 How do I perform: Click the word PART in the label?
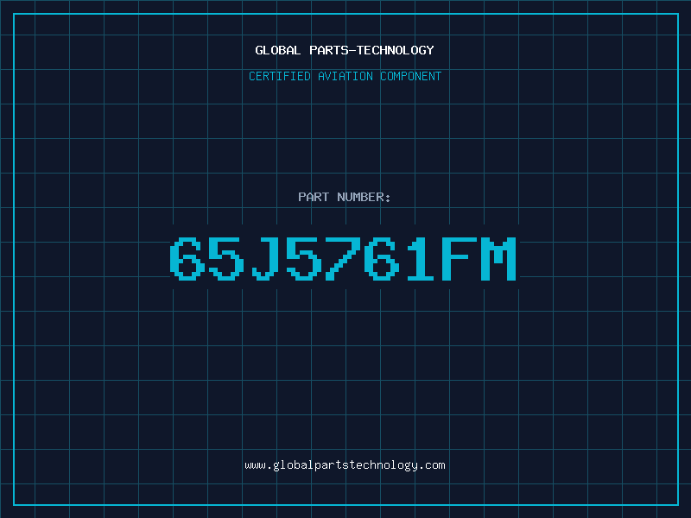pos(314,197)
